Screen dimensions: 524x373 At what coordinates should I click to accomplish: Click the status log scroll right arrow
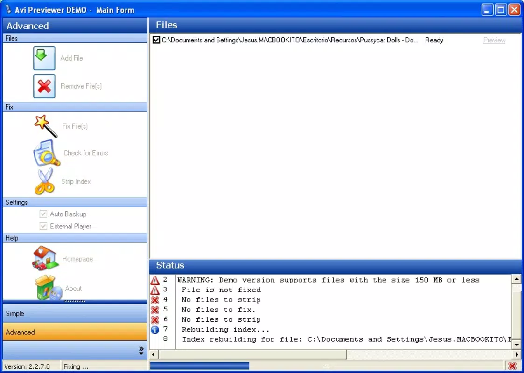(x=517, y=354)
